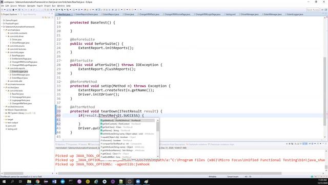The height and width of the screenshot is (185, 328).
Task: Open the File menu
Action: click(2, 6)
